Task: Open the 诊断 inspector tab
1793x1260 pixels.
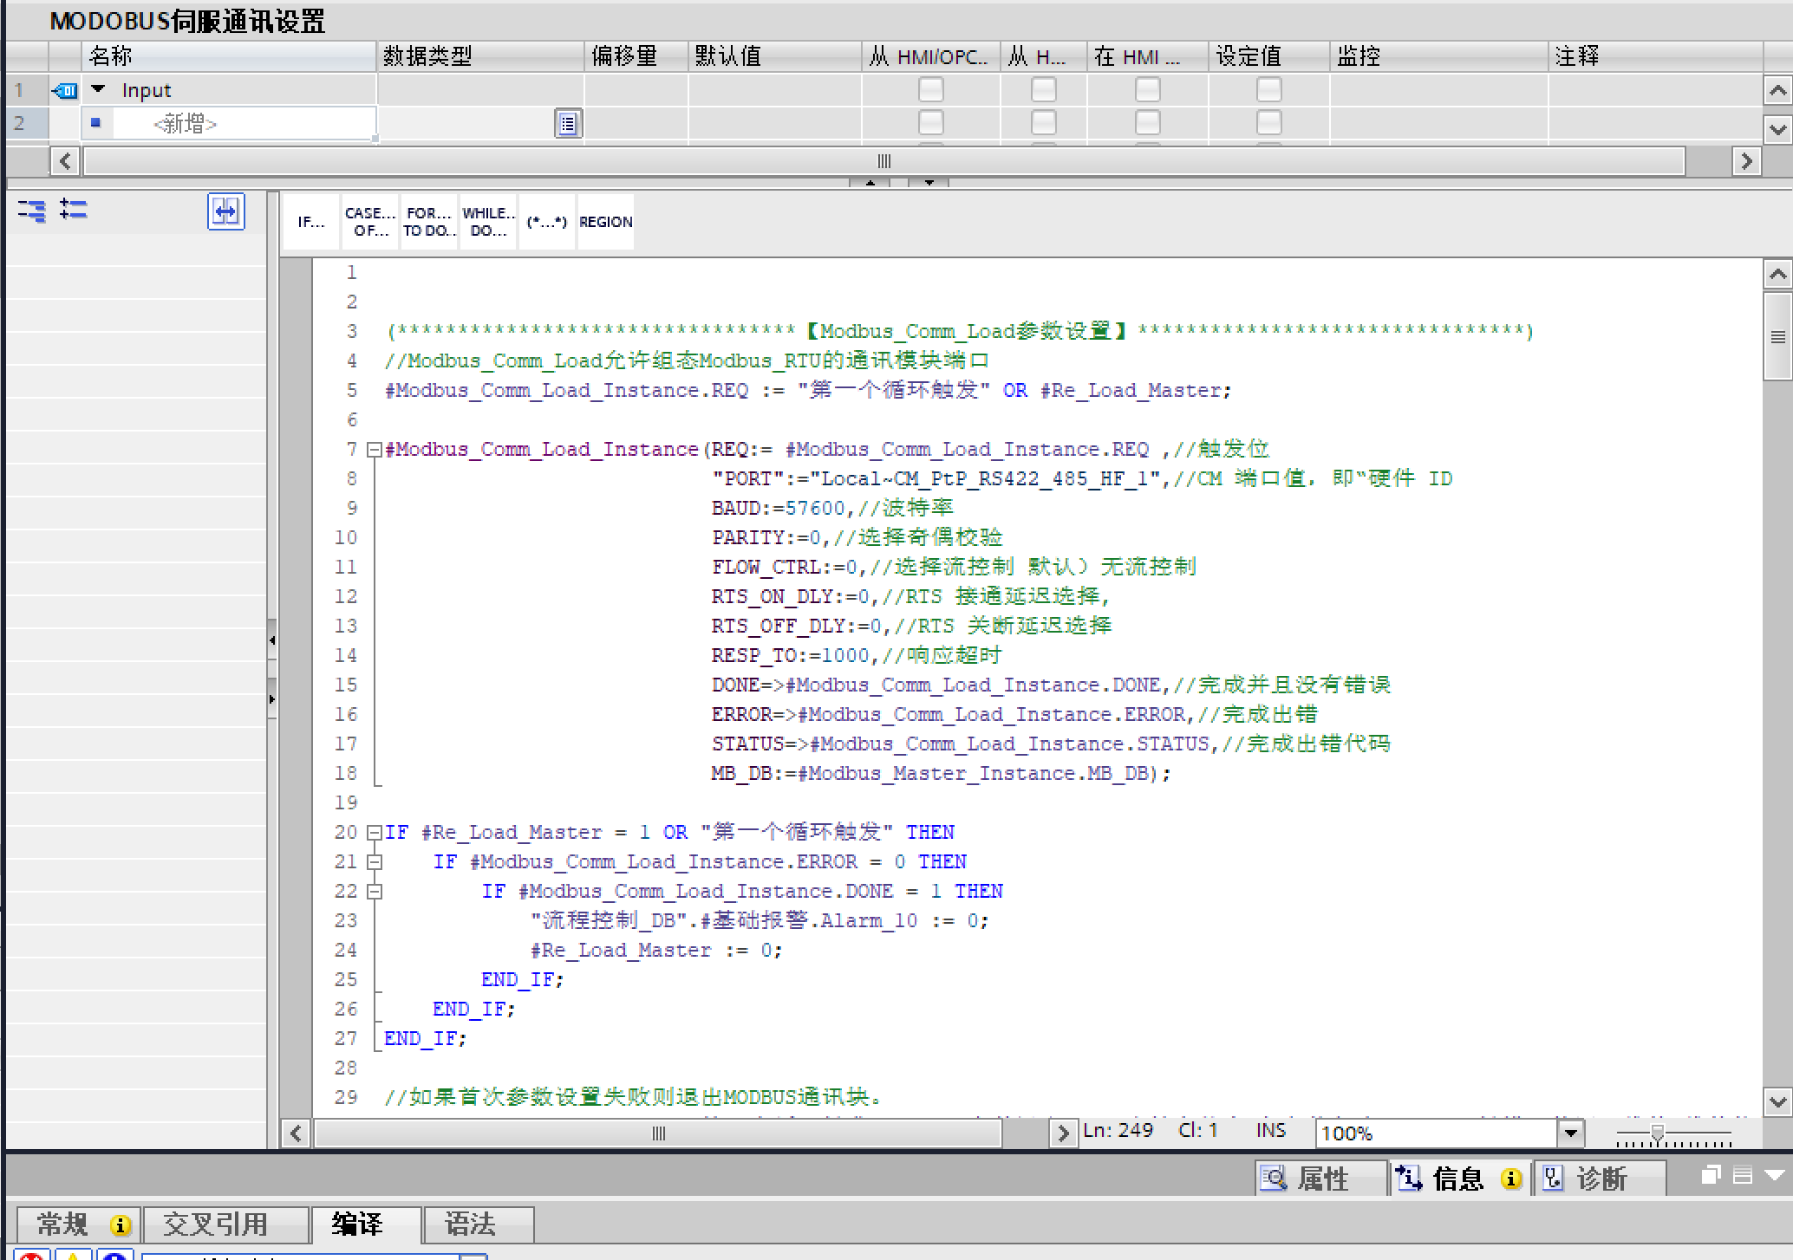Action: coord(1600,1179)
